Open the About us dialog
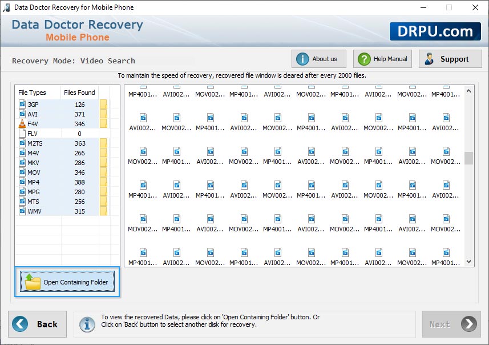 tap(319, 59)
